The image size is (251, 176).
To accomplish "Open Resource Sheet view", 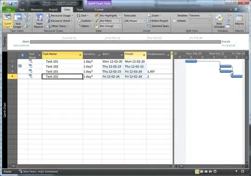I will (x=59, y=20).
